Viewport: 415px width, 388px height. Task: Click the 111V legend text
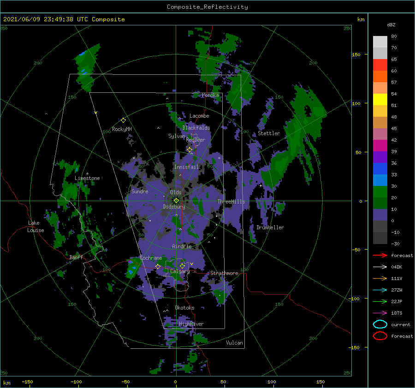pyautogui.click(x=397, y=278)
